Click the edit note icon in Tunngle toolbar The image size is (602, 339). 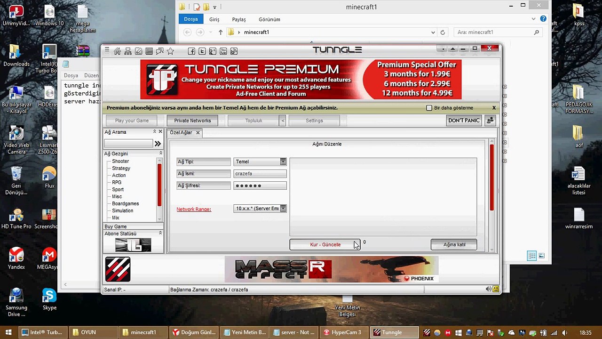tap(138, 51)
